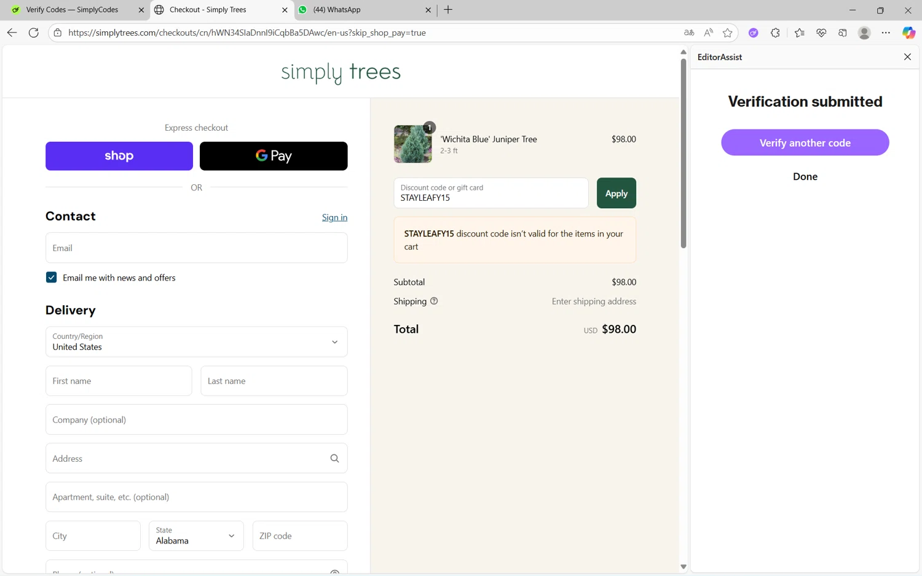Screen dimensions: 922x576
Task: Reload the checkout page
Action: pos(34,33)
